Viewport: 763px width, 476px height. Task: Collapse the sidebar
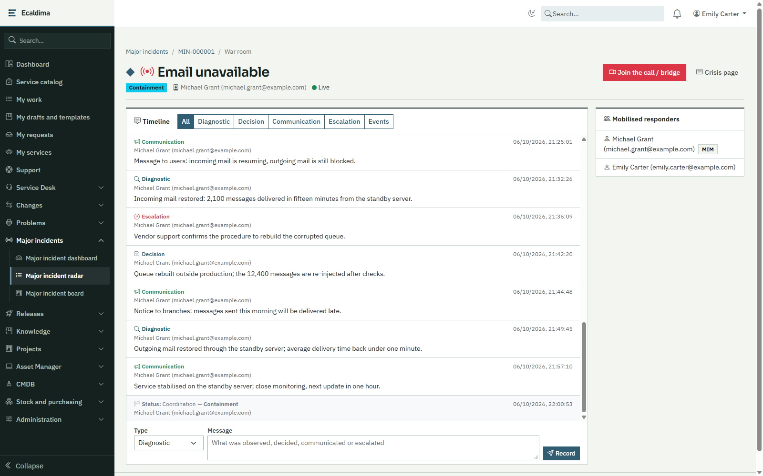coord(57,466)
